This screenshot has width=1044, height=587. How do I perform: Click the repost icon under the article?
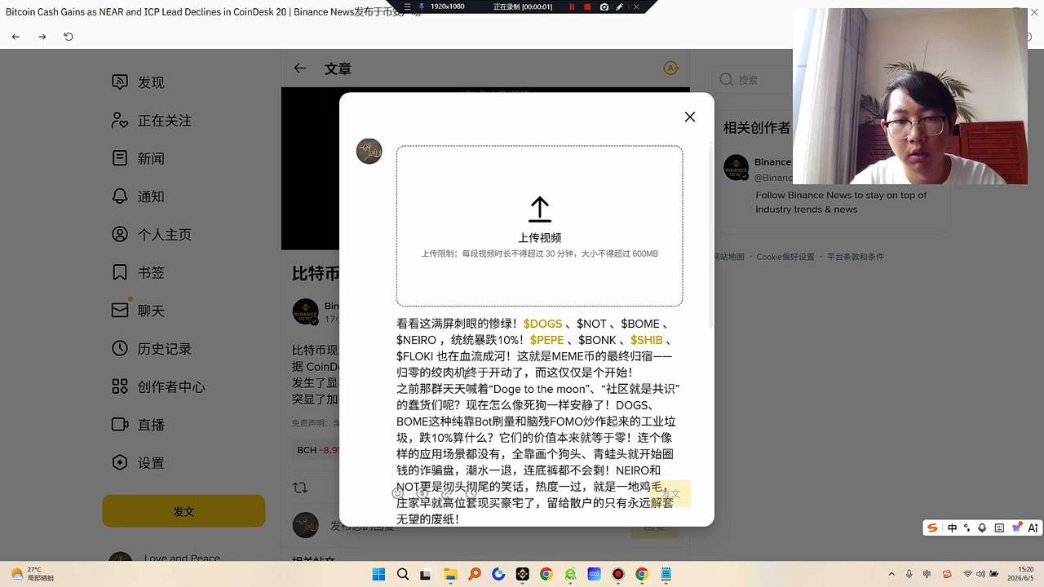pos(300,488)
